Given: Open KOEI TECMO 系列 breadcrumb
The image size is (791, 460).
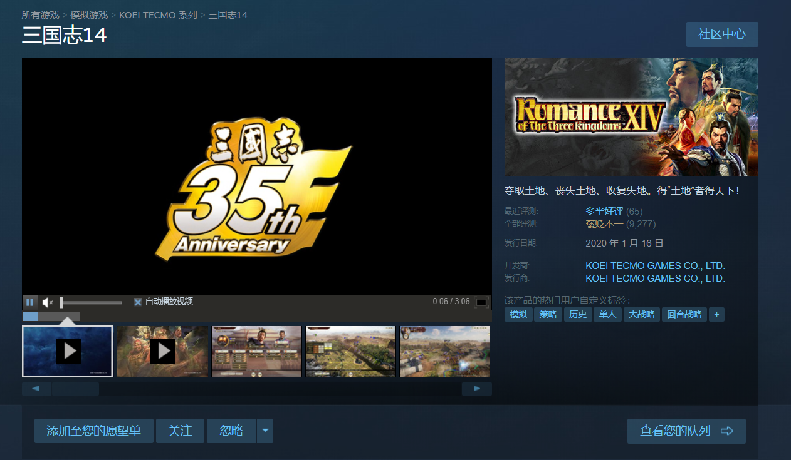Looking at the screenshot, I should coord(158,14).
